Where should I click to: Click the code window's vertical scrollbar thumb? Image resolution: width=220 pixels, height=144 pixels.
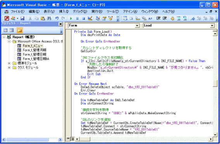point(215,84)
